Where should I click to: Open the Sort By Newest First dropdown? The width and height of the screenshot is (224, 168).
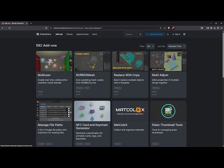177,46
